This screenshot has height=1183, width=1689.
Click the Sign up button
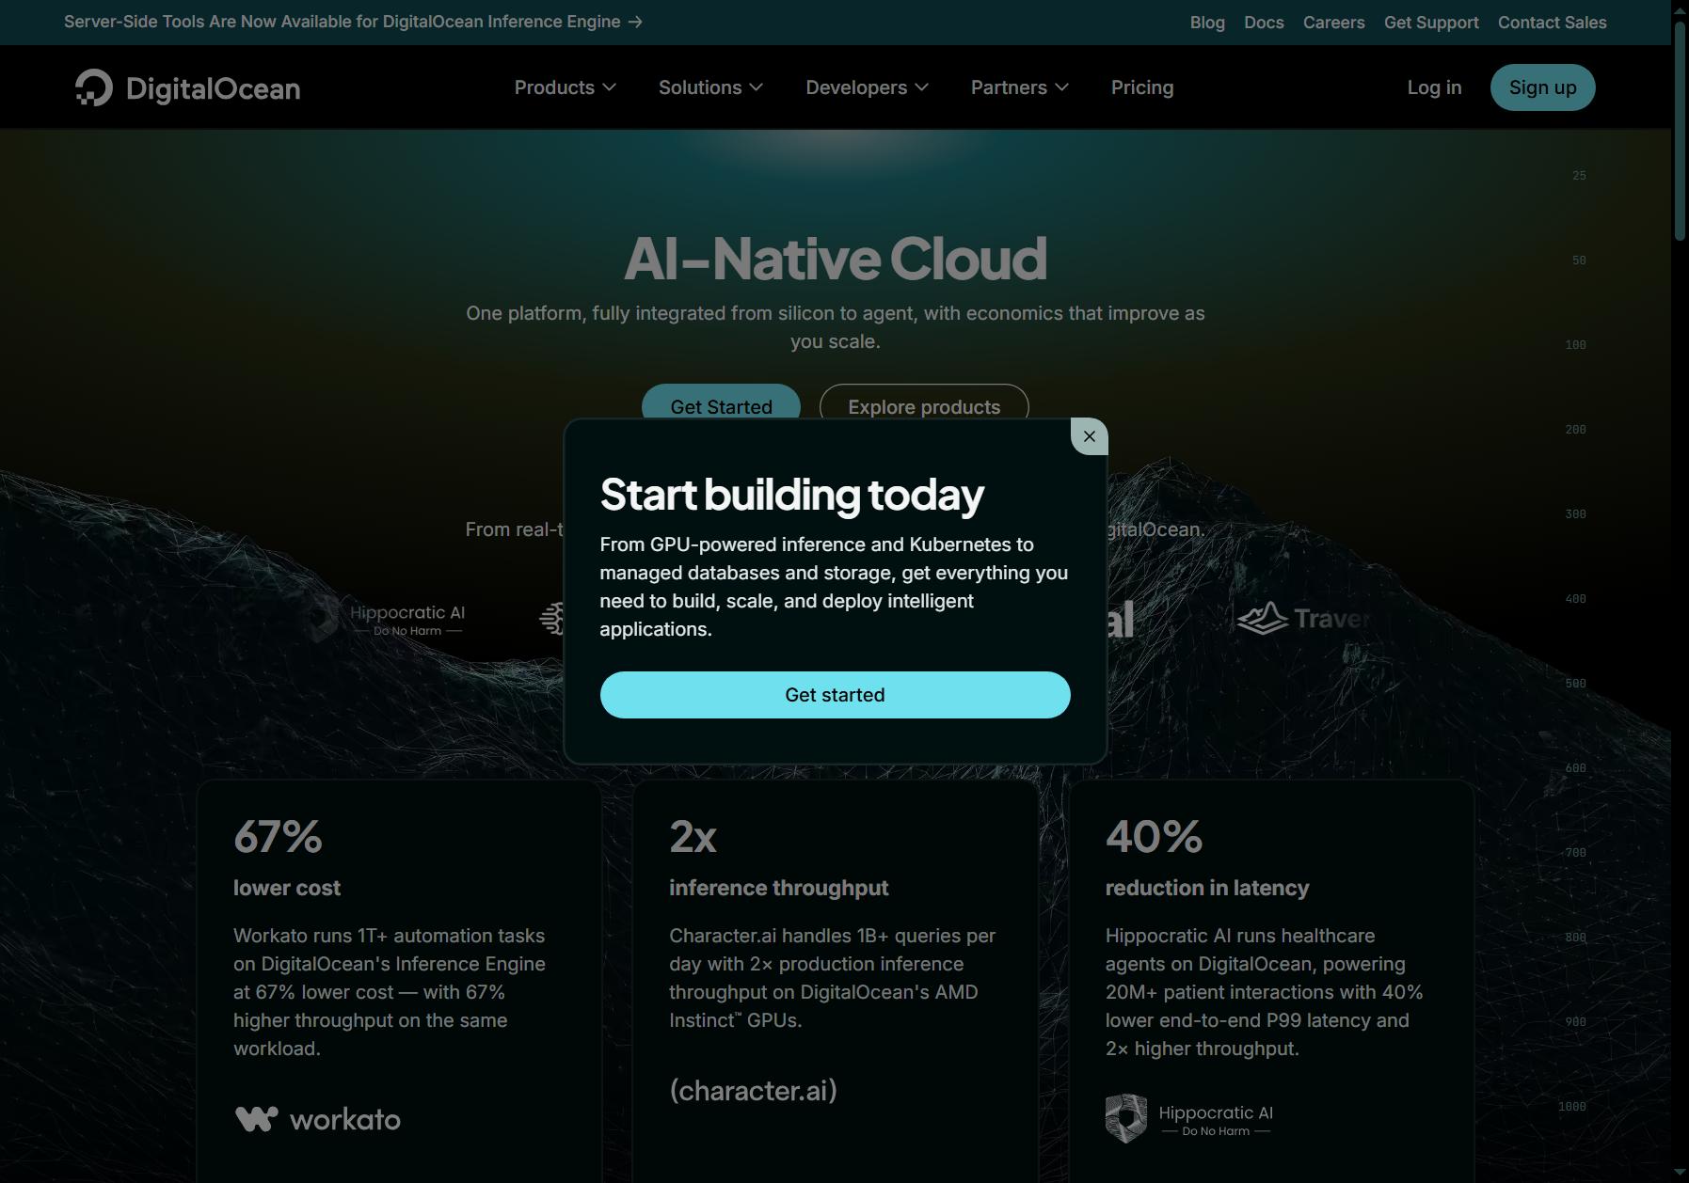(1542, 87)
